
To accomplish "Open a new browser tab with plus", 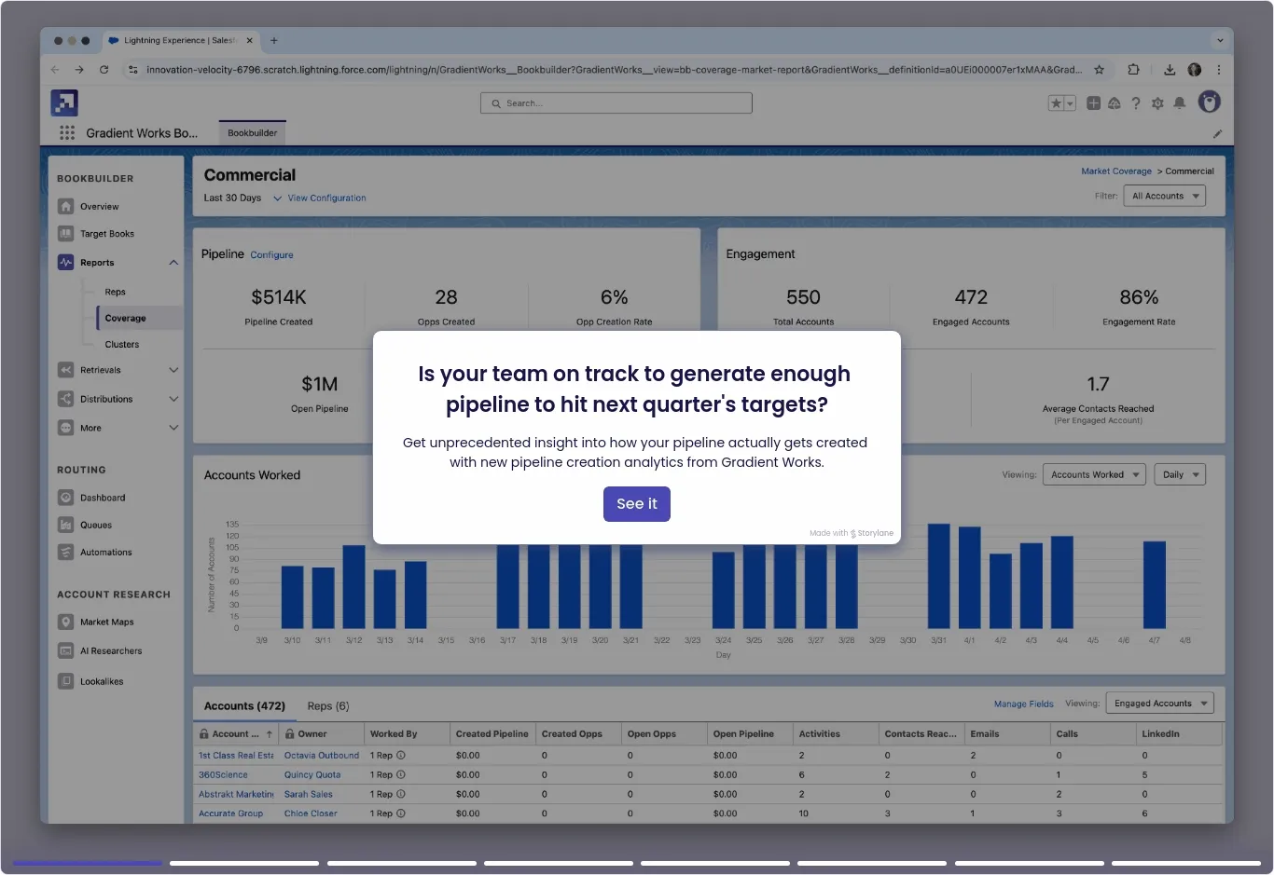I will pyautogui.click(x=274, y=41).
